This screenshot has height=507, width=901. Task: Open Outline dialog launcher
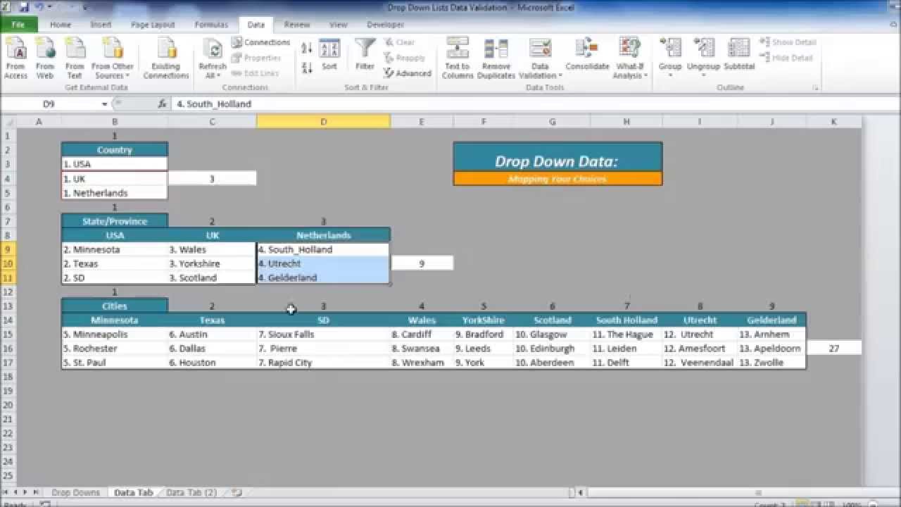pyautogui.click(x=816, y=88)
